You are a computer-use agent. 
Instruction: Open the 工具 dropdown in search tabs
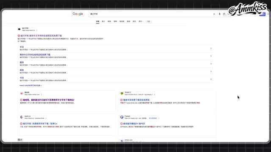(149, 22)
